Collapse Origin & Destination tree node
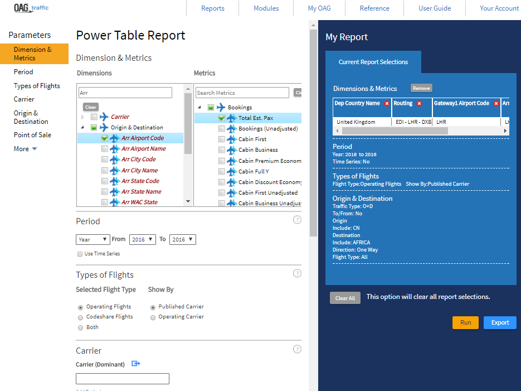The image size is (521, 391). tap(82, 127)
